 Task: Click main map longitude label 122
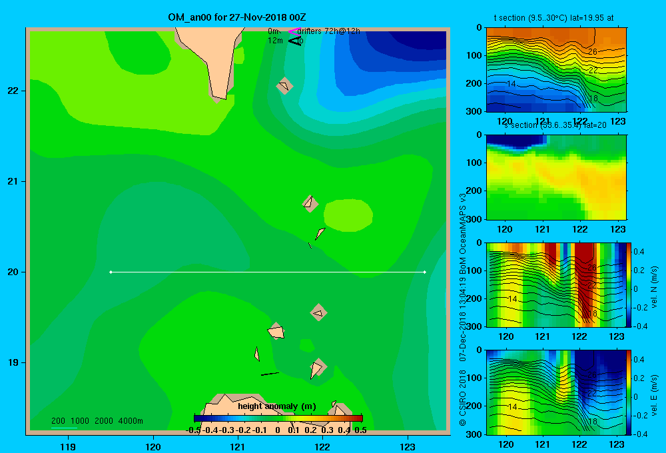pos(323,446)
